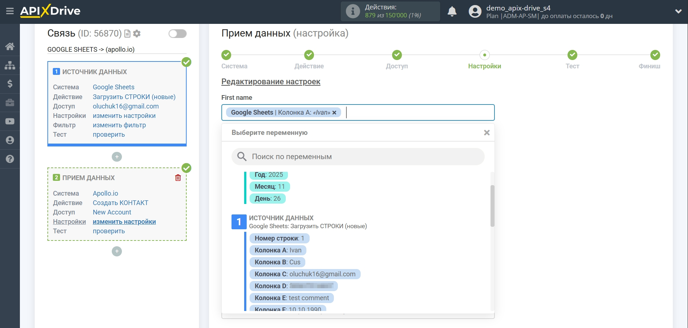Image resolution: width=688 pixels, height=328 pixels.
Task: Open the notifications bell
Action: click(x=452, y=12)
